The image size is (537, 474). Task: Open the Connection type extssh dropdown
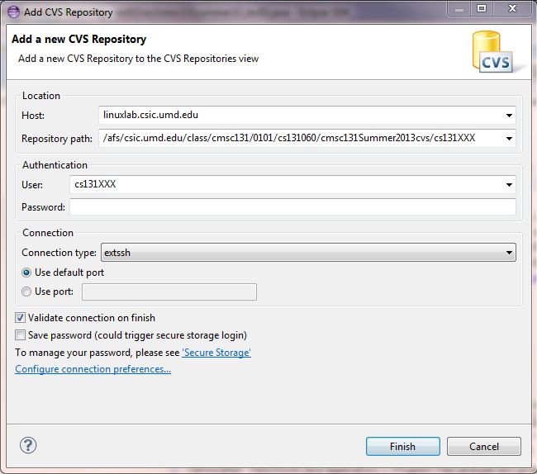(x=308, y=253)
